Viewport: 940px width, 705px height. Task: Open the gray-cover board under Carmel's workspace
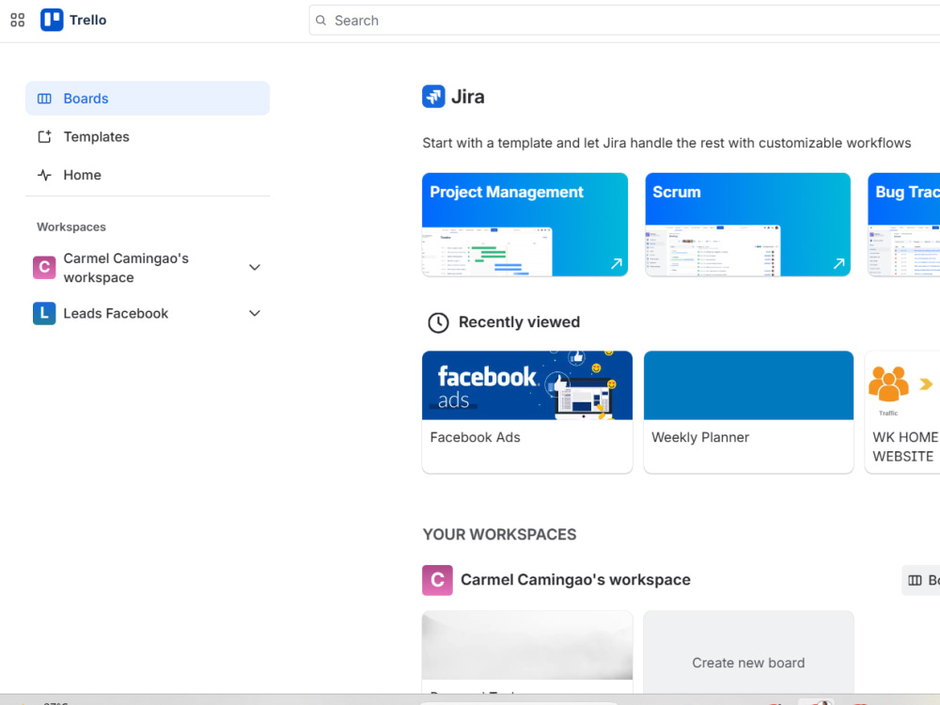[x=527, y=652]
